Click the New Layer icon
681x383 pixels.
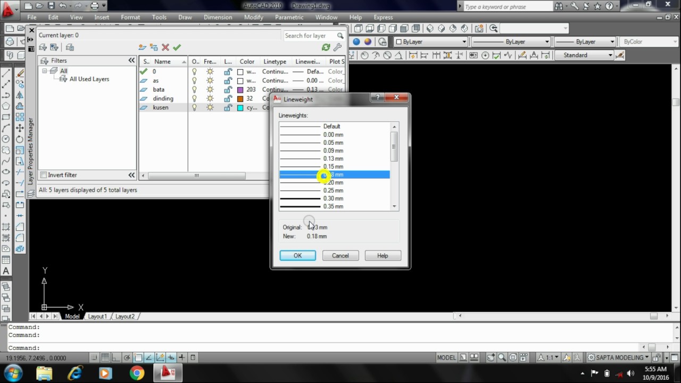click(142, 47)
